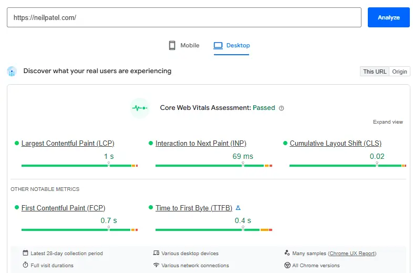Click the LCP value 1 s
Image resolution: width=413 pixels, height=273 pixels.
(109, 156)
